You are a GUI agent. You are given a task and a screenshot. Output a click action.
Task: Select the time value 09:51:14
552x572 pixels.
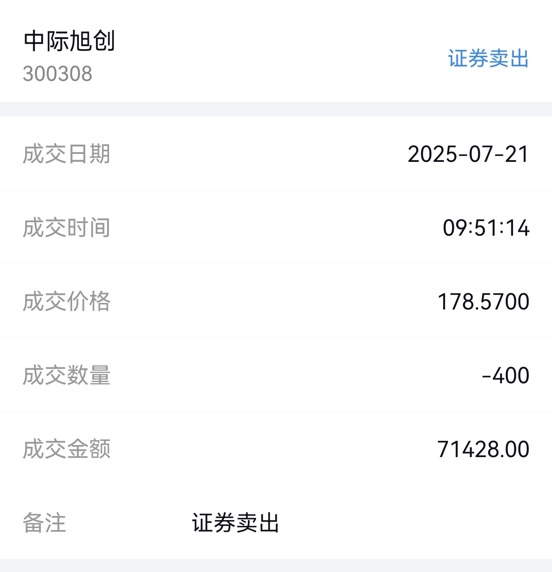pyautogui.click(x=486, y=228)
